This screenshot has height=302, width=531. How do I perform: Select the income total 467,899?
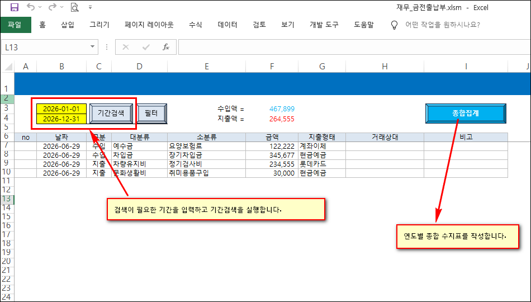coord(282,109)
